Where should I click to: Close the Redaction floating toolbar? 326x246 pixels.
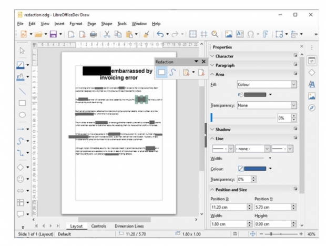click(203, 62)
